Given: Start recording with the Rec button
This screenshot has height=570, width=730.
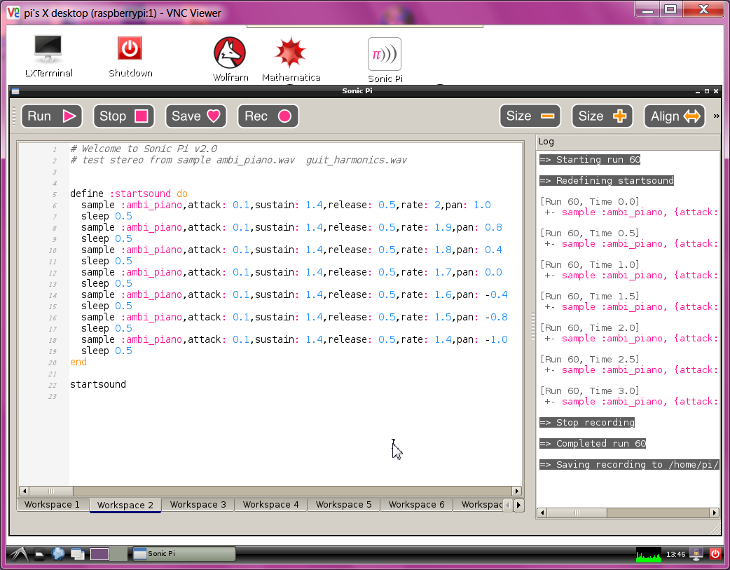Looking at the screenshot, I should pyautogui.click(x=268, y=116).
